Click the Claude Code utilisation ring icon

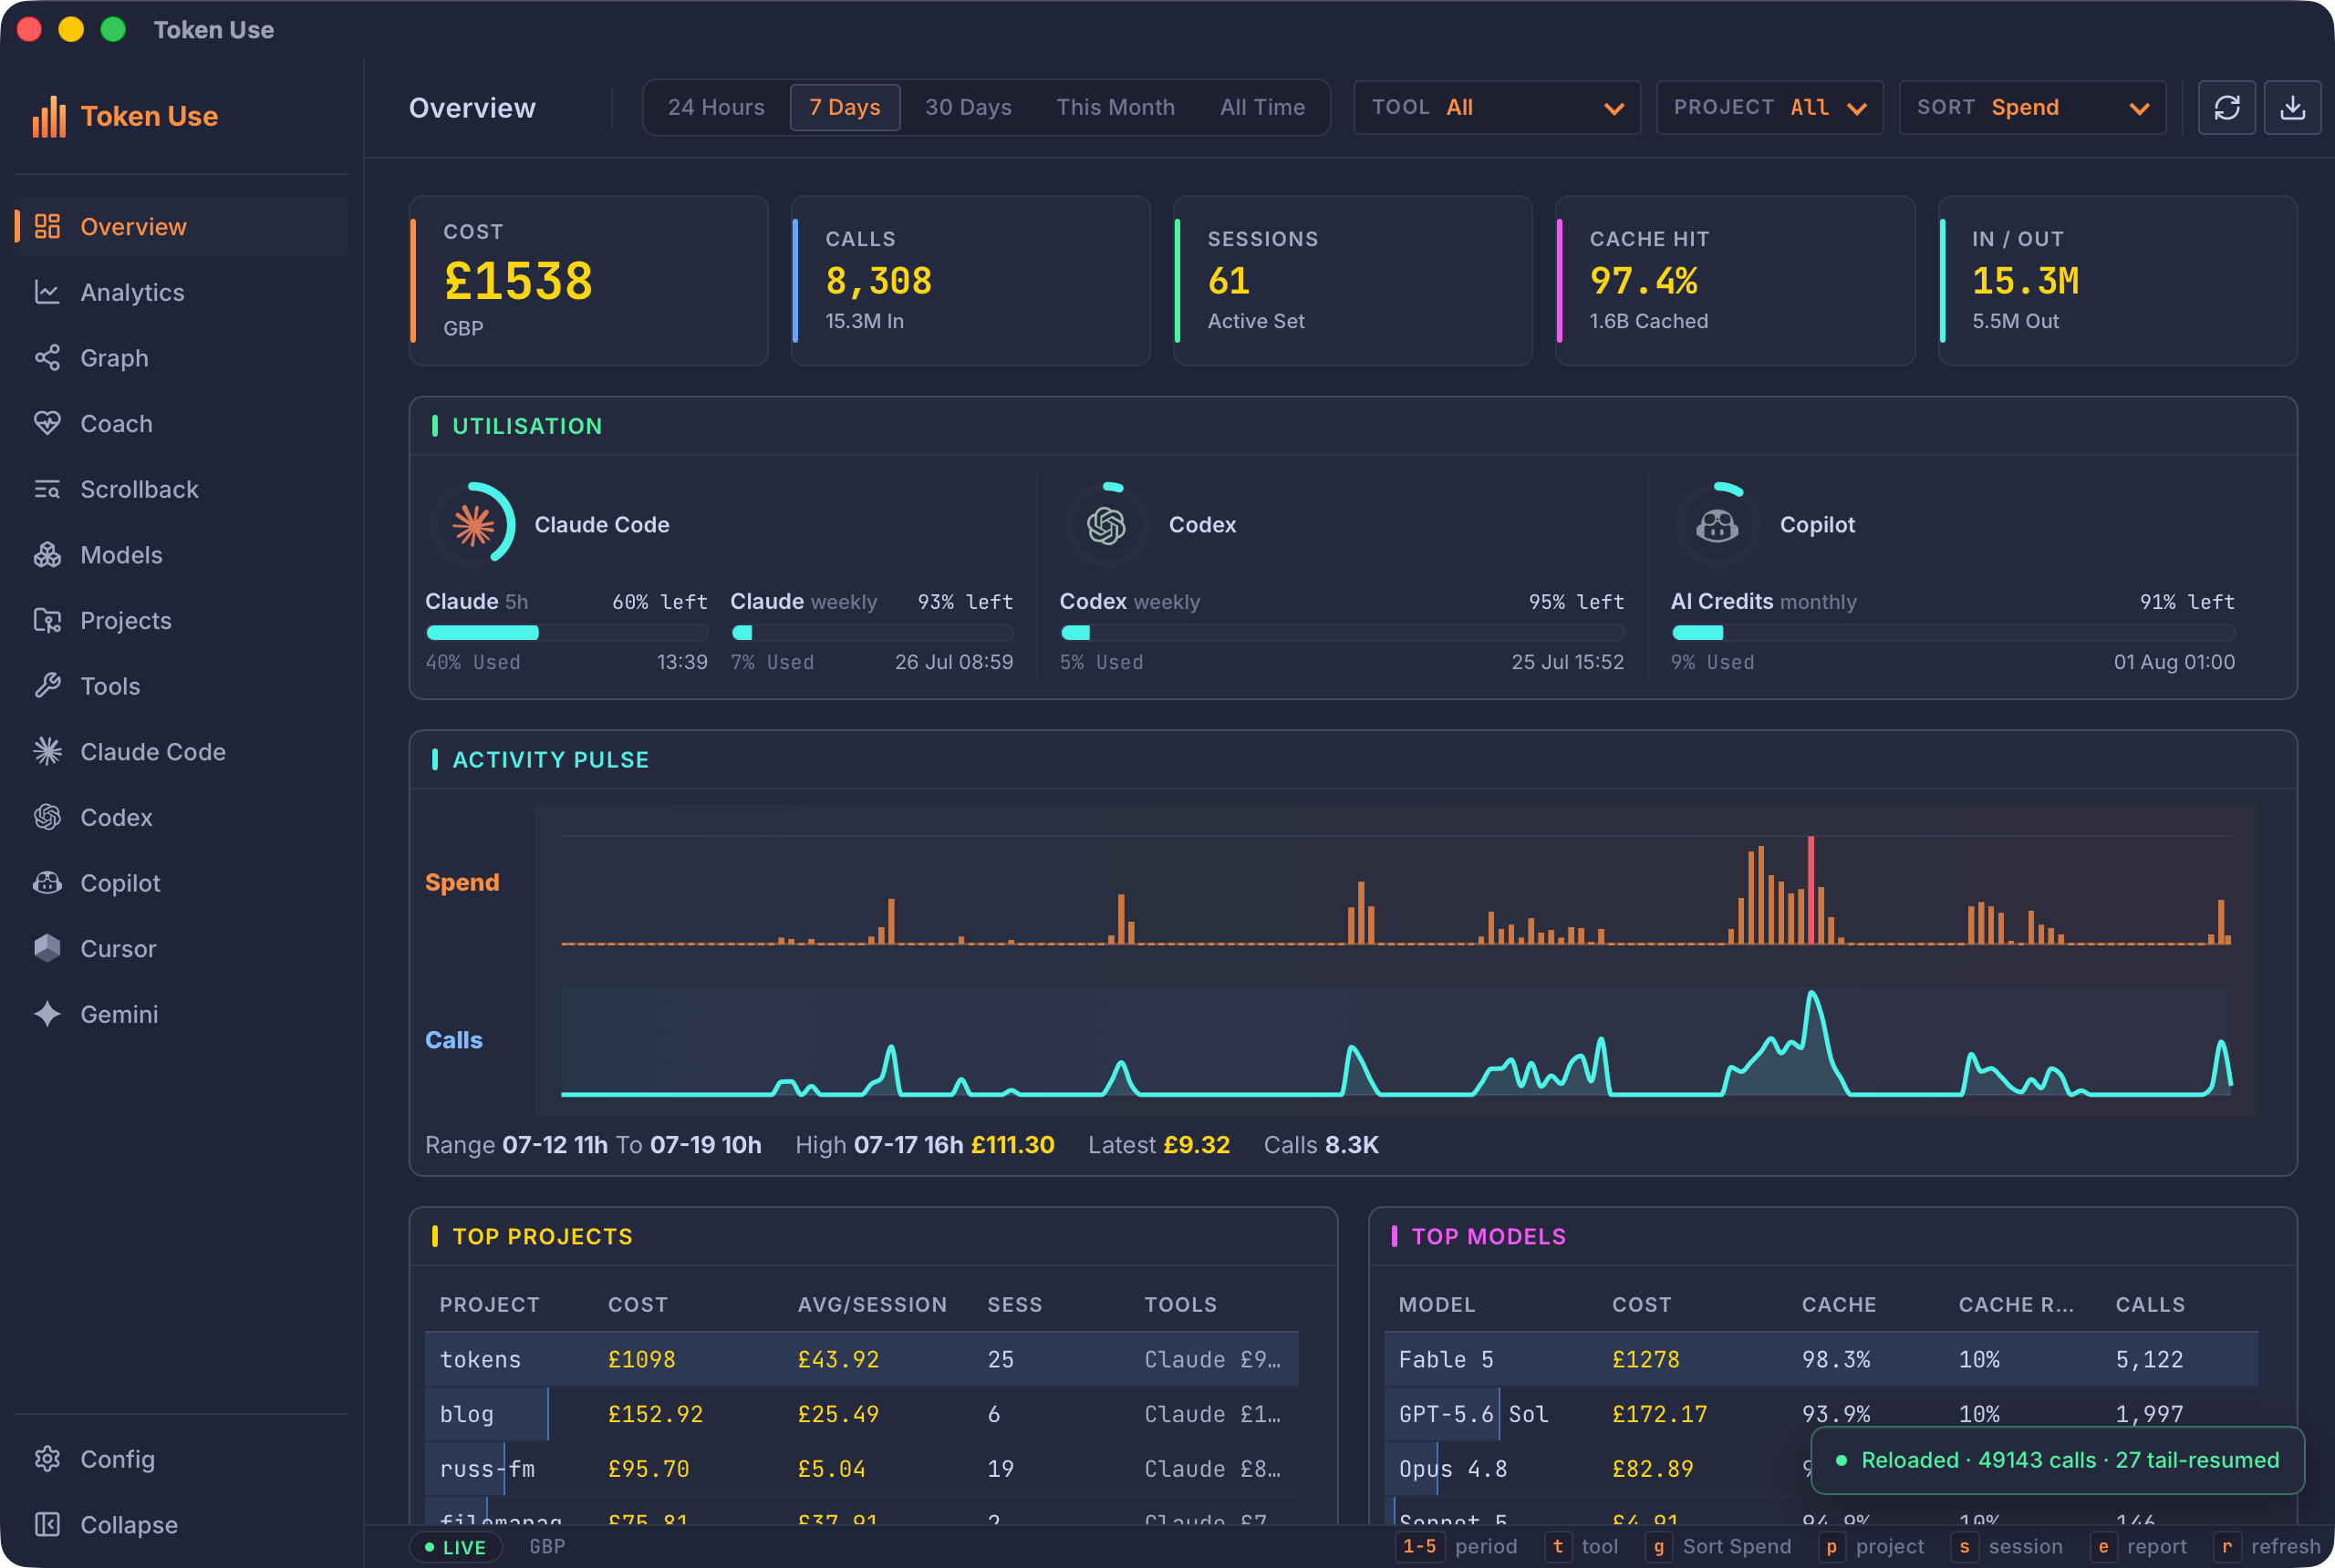[473, 524]
